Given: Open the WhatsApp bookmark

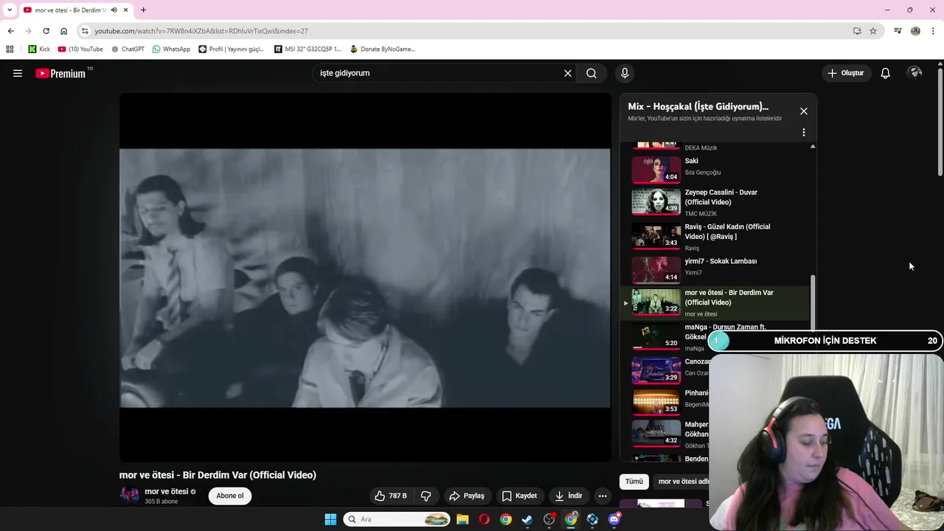Looking at the screenshot, I should pyautogui.click(x=171, y=49).
